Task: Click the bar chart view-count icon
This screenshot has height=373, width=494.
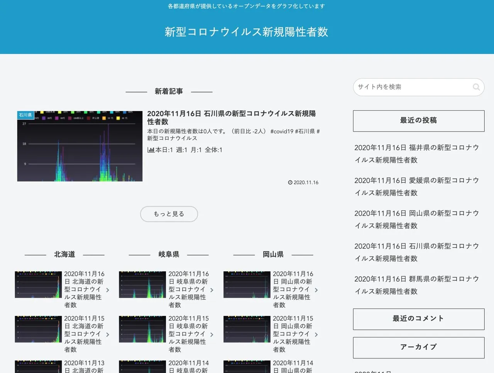Action: [x=151, y=150]
